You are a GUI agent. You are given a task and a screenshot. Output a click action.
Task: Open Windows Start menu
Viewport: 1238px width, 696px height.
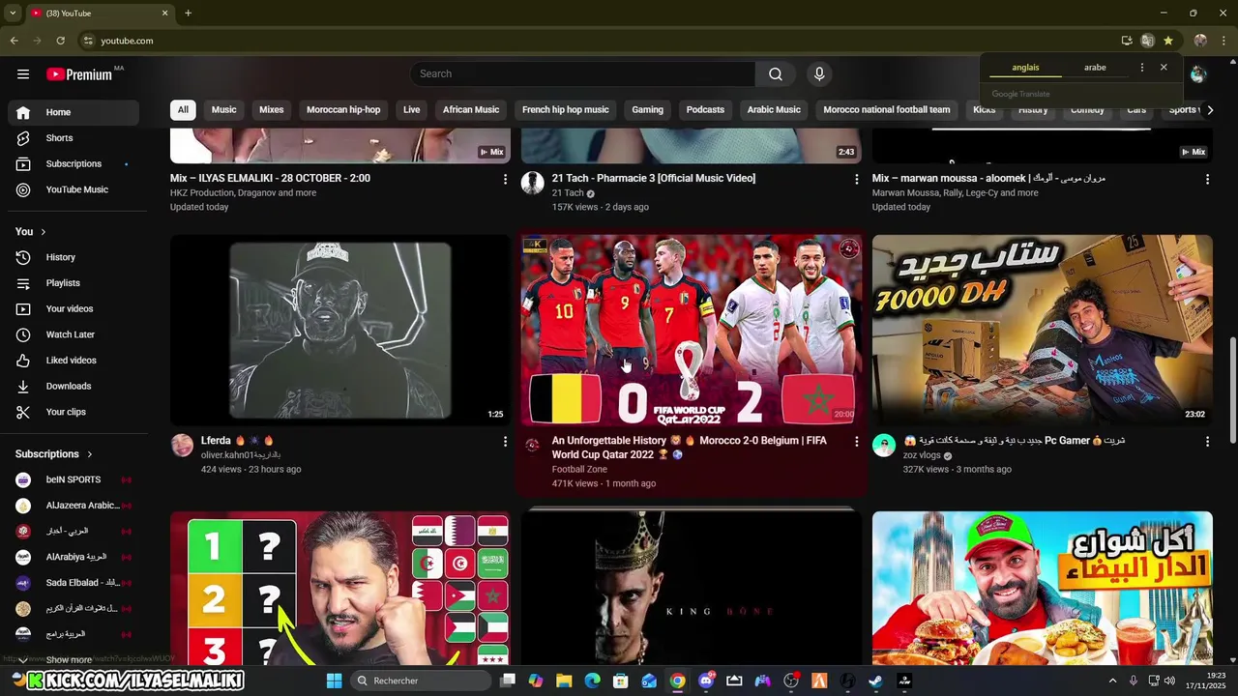pos(334,681)
